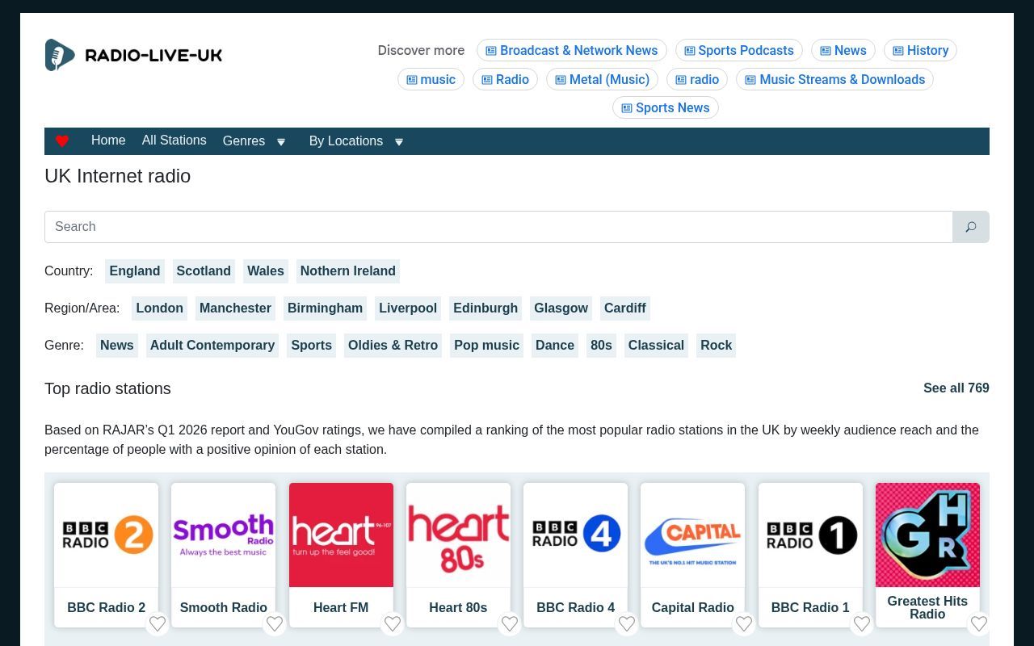
Task: Choose the Sports genre tag
Action: point(312,346)
